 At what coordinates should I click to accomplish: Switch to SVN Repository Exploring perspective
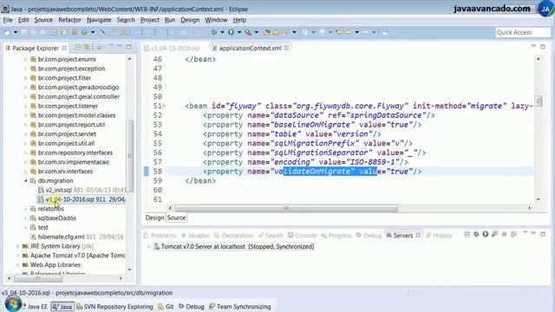coord(114,306)
